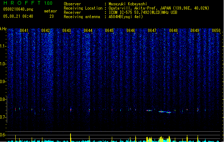Viewport: 224px width, 142px height.
Task: Click the HROFFT 1.0.0 title text
Action: click(x=28, y=3)
